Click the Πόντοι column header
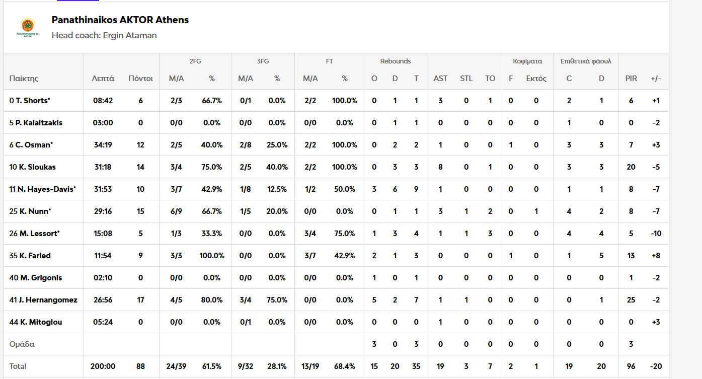 [140, 79]
